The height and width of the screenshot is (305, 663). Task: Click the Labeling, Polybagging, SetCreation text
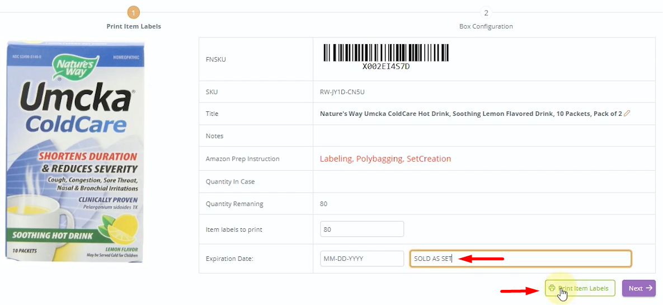[x=385, y=158]
